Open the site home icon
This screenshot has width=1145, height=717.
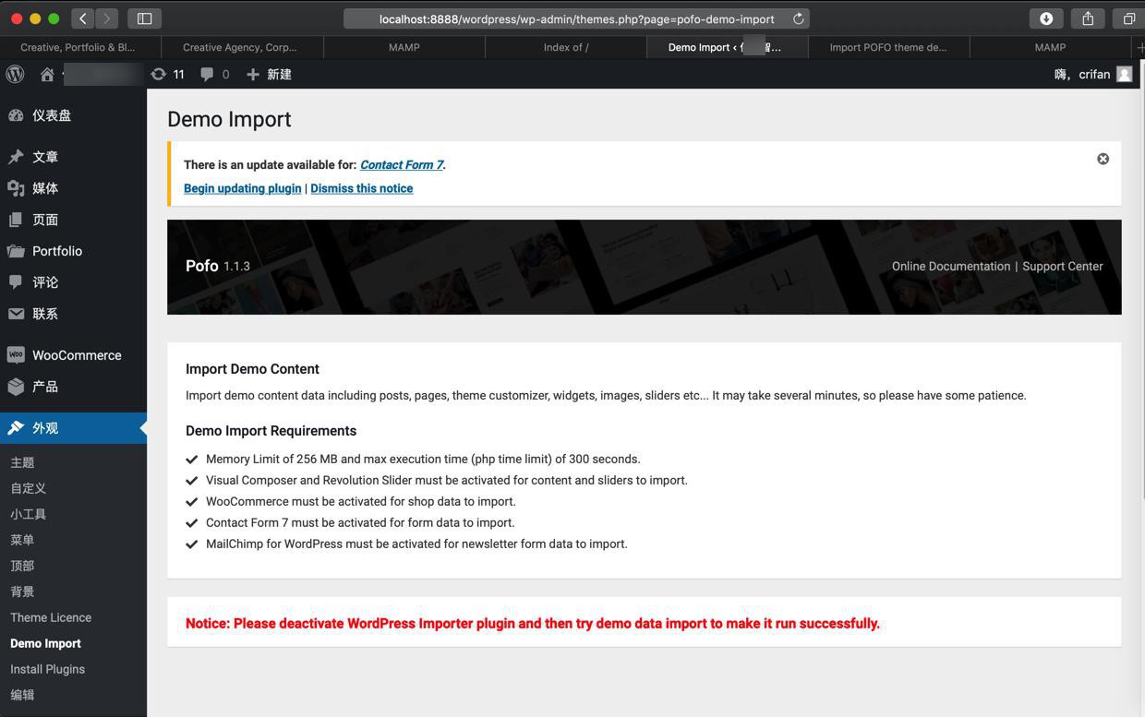[47, 74]
